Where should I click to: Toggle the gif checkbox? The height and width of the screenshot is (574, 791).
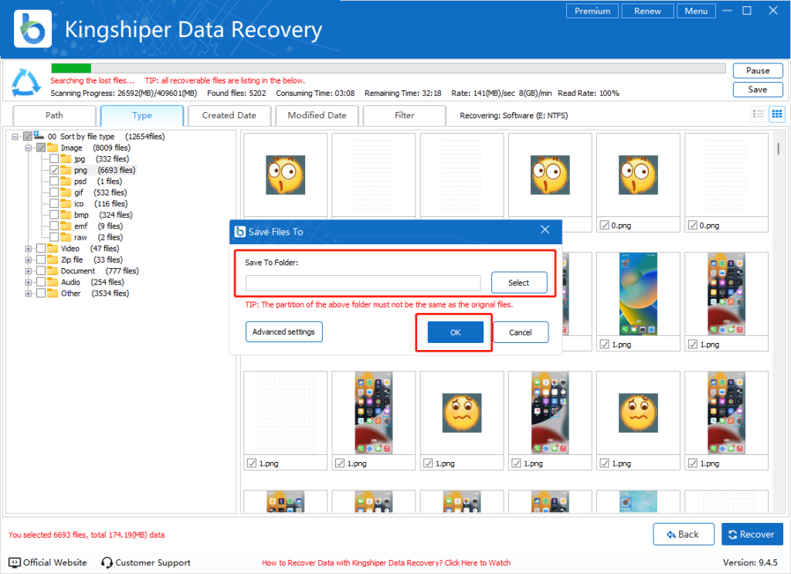point(54,192)
